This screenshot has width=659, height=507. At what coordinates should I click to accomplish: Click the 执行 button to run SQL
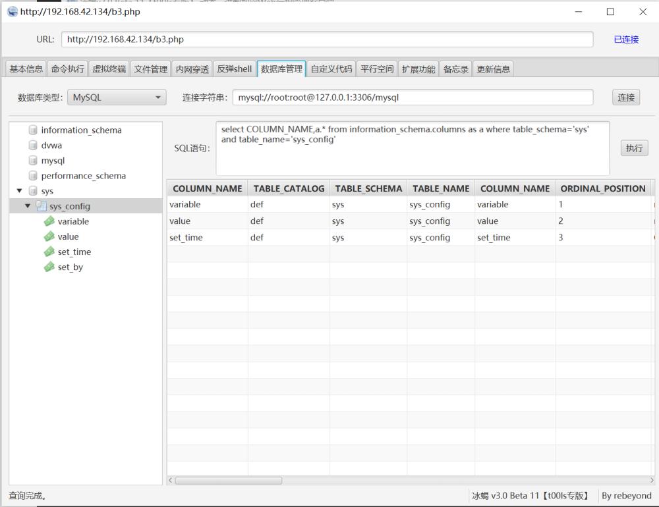pos(634,148)
